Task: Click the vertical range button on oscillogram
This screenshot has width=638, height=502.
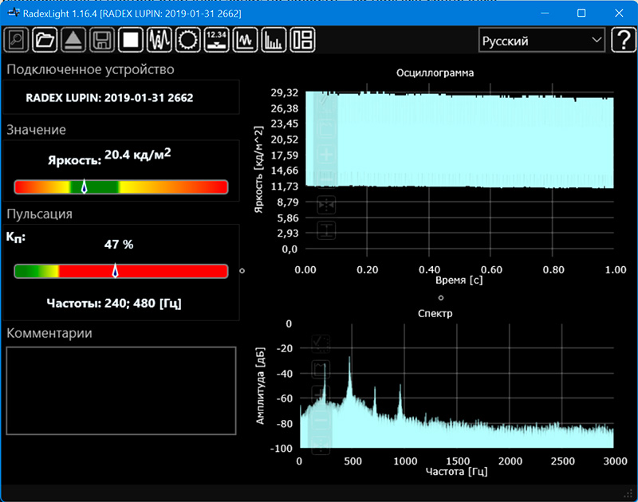Action: pyautogui.click(x=326, y=230)
